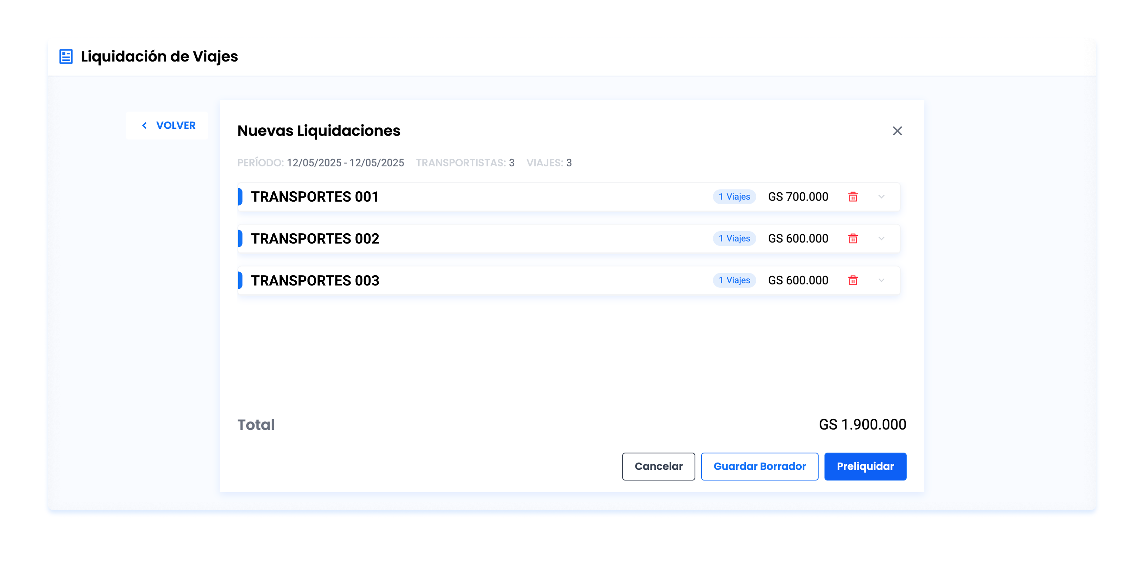Open TRANSPORTES 003 dropdown chevron
Image resolution: width=1144 pixels, height=571 pixels.
point(881,280)
